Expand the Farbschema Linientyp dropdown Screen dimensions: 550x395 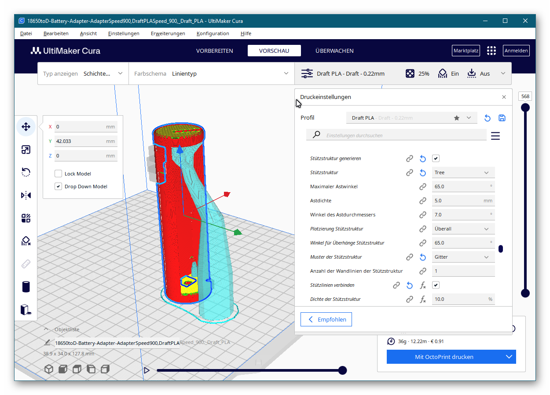point(212,73)
